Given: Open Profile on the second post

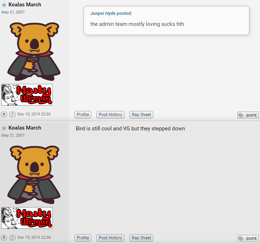Looking at the screenshot, I should click(x=83, y=238).
